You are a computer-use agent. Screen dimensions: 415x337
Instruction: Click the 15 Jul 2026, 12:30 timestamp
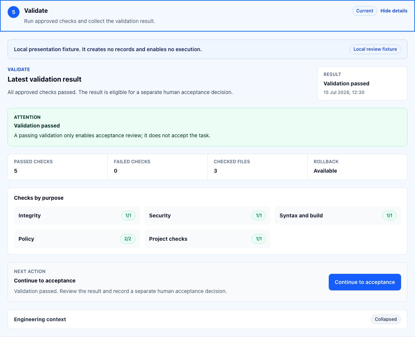[344, 93]
